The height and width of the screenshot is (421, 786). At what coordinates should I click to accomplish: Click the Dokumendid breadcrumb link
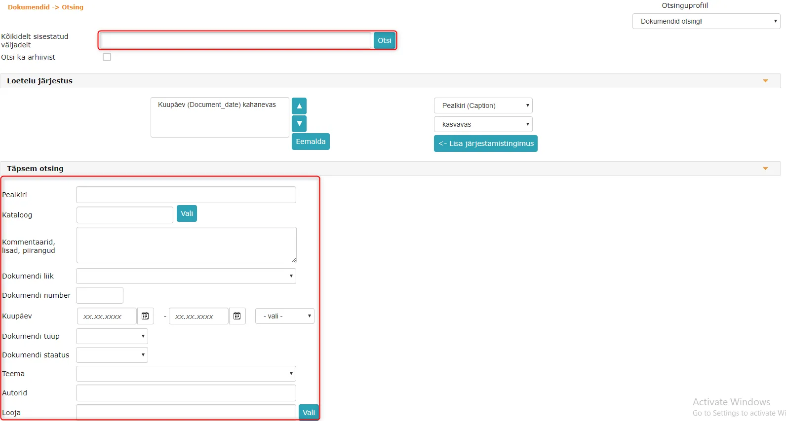click(x=29, y=7)
